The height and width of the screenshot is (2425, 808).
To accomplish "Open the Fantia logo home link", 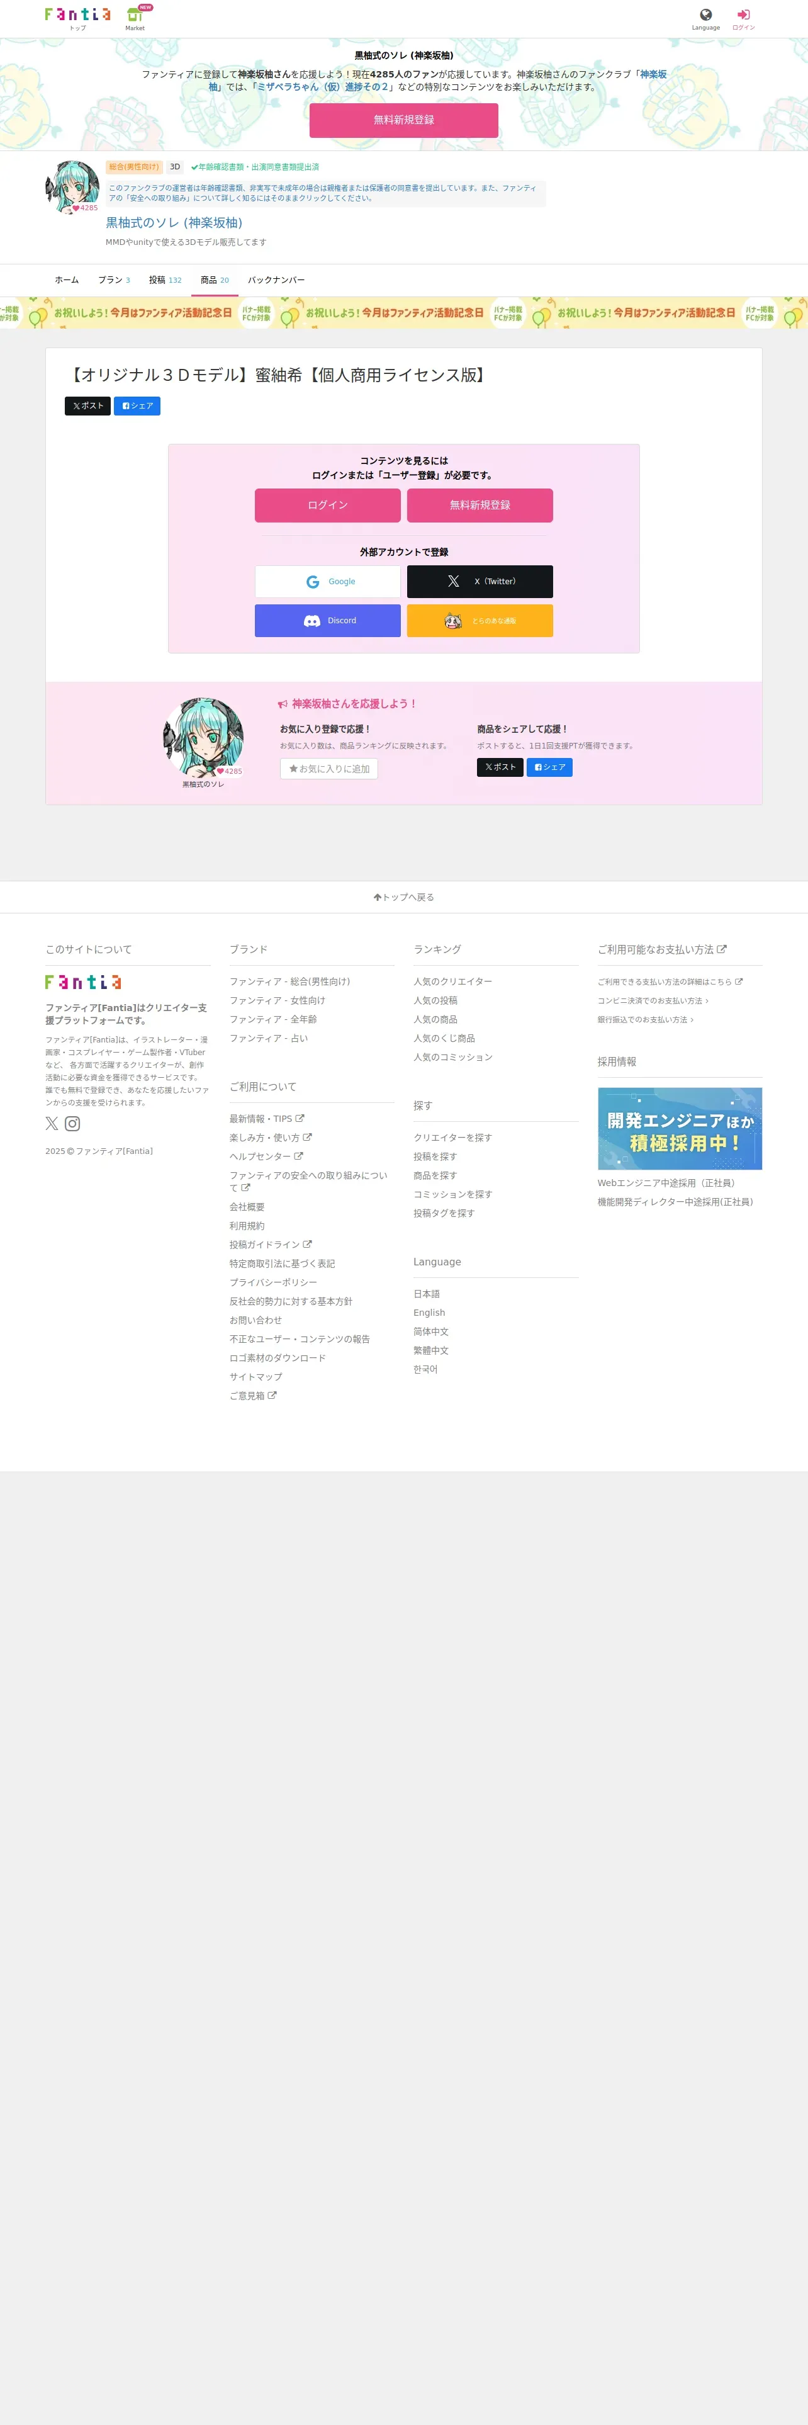I will pos(77,14).
